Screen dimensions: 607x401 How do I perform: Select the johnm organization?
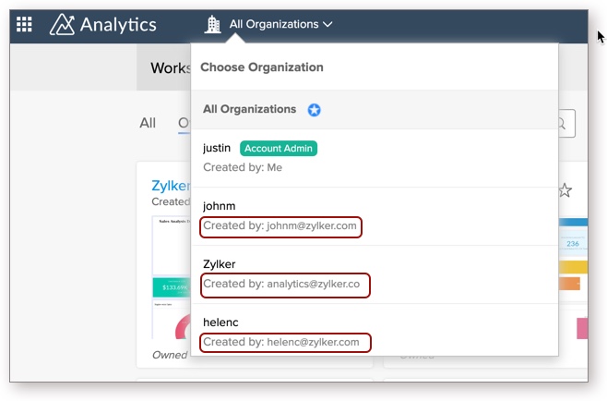(220, 206)
